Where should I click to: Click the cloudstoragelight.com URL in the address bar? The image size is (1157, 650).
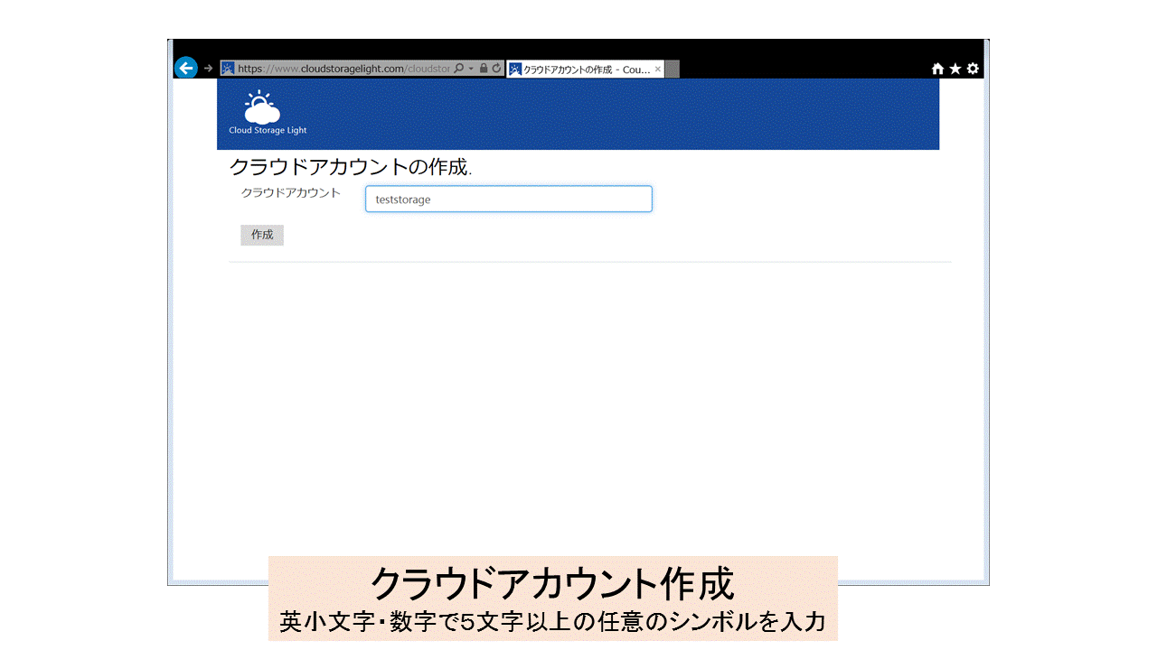(343, 69)
